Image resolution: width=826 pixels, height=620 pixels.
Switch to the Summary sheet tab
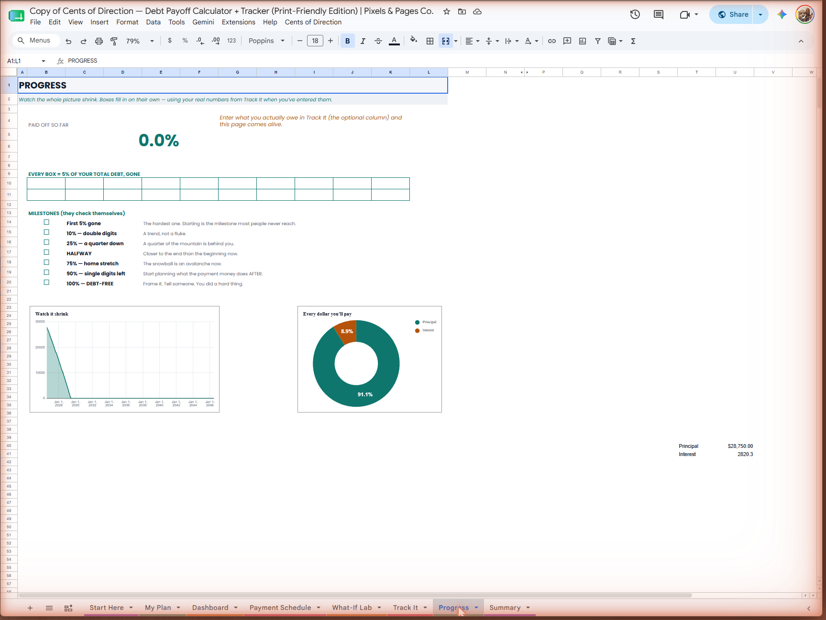point(505,608)
